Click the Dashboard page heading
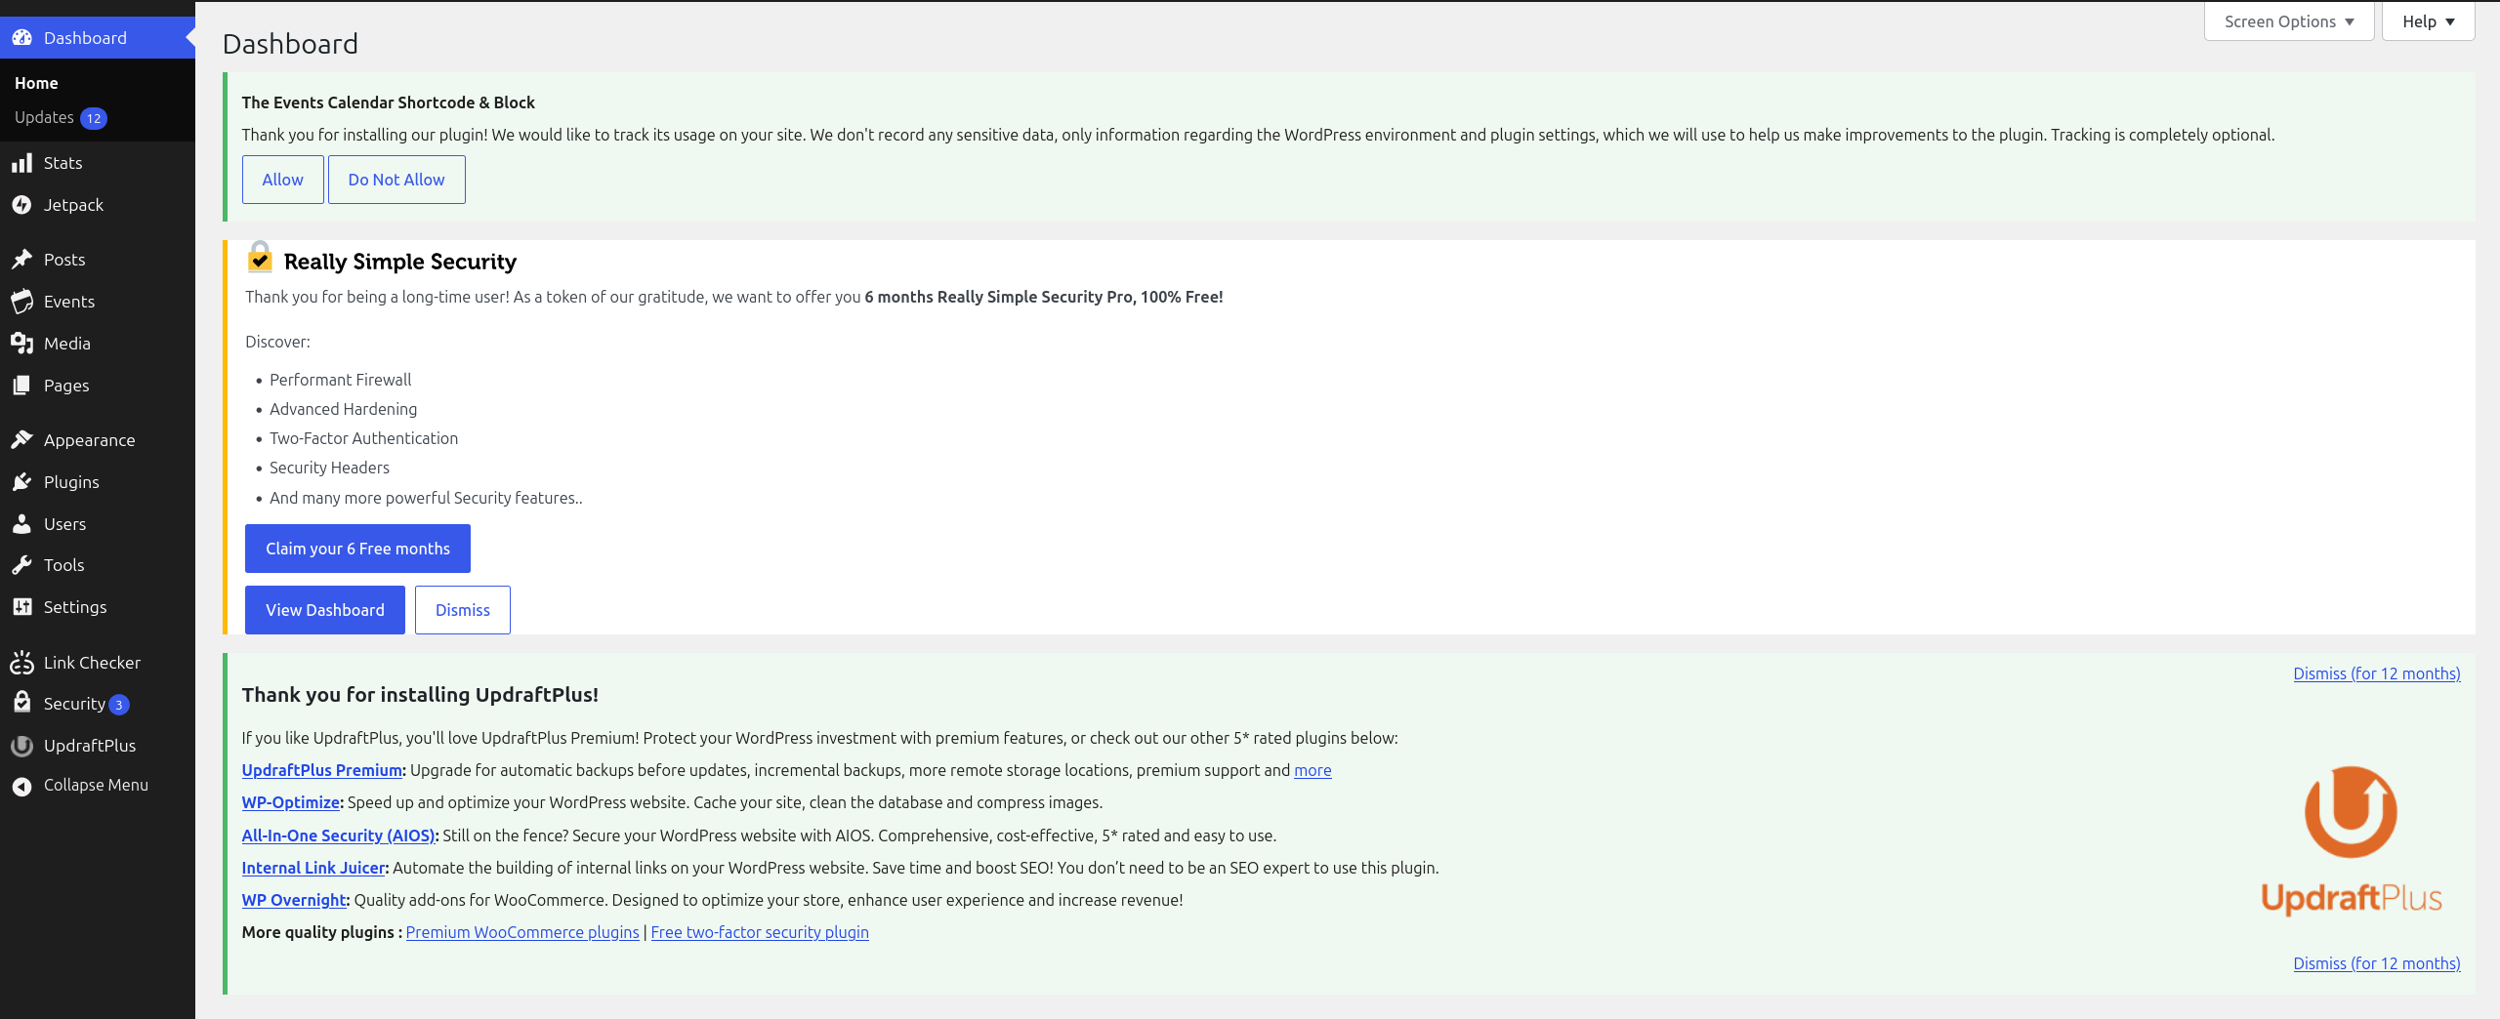The width and height of the screenshot is (2500, 1019). pyautogui.click(x=290, y=44)
